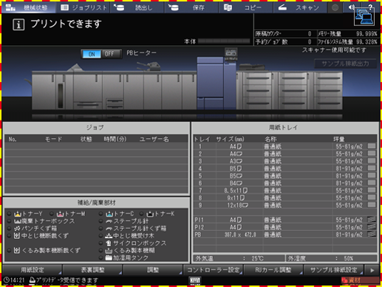Click the keyboard icon in the status bar
Screen dimensions: 382x287
[x=195, y=280]
